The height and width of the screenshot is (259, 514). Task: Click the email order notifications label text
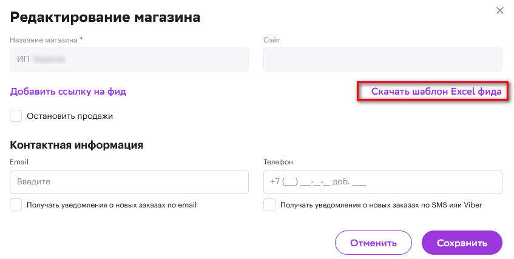112,205
